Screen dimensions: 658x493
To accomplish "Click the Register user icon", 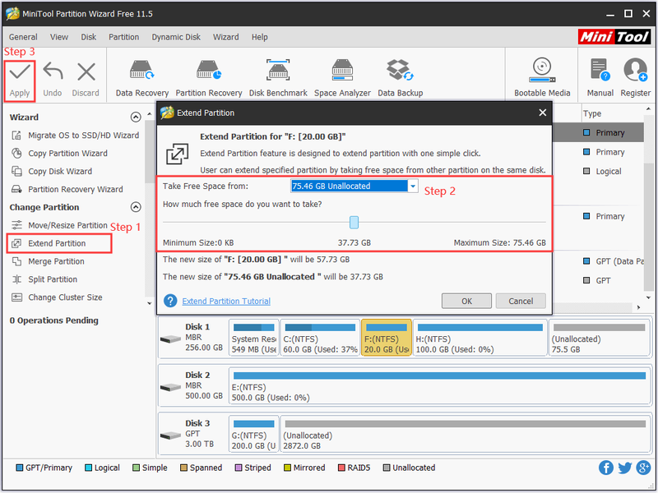I will tap(635, 70).
